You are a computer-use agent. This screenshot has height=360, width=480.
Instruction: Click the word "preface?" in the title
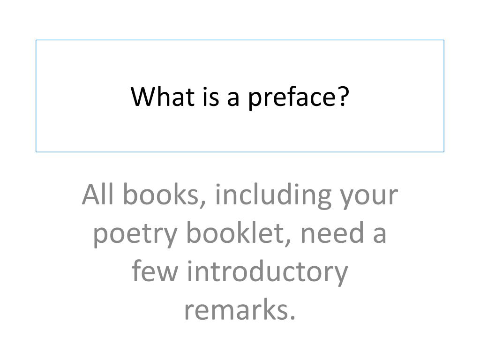299,97
